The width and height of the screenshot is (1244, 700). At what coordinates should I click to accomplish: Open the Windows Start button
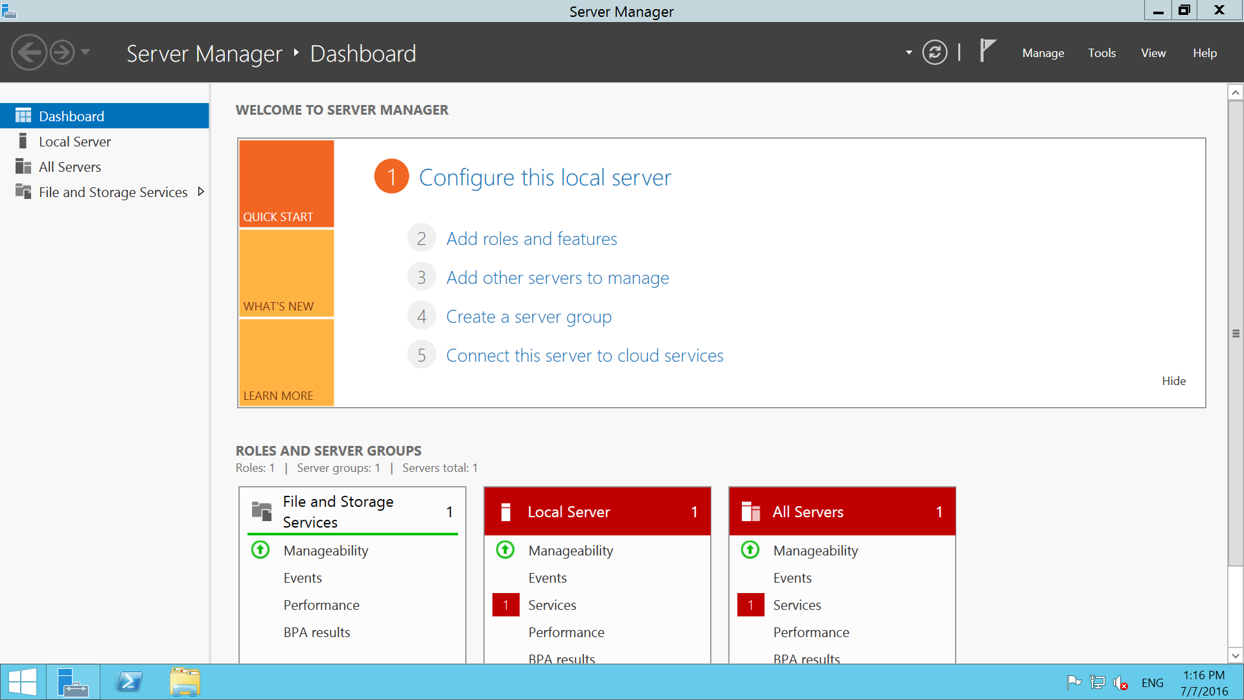pyautogui.click(x=23, y=682)
